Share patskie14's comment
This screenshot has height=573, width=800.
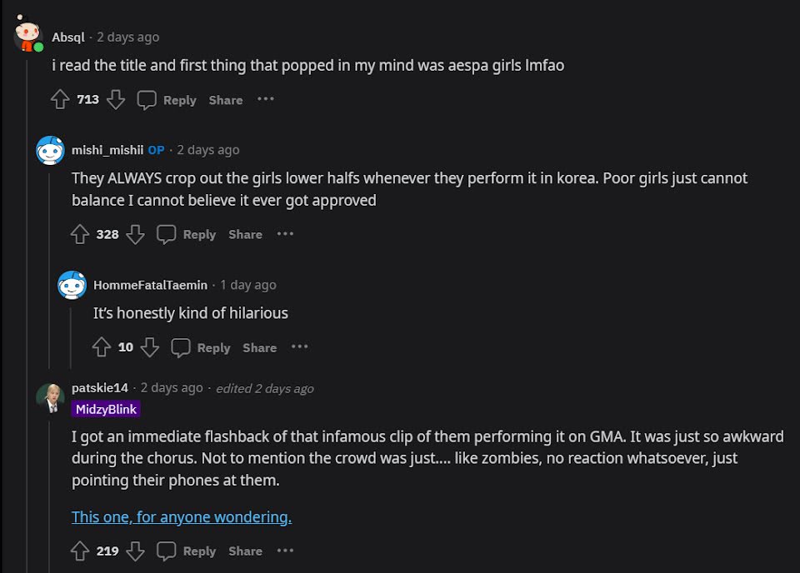(245, 551)
